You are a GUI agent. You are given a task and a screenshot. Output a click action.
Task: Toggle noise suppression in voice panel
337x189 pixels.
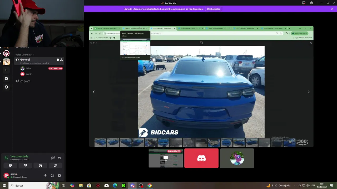[53, 158]
